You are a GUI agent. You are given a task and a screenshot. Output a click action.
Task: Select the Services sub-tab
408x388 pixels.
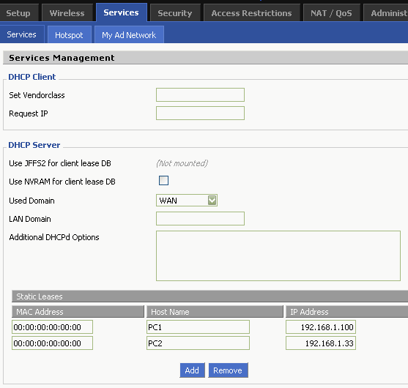[x=22, y=34]
